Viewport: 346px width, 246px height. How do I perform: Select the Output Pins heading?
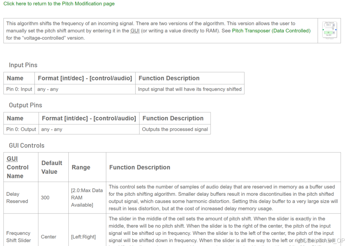(26, 105)
